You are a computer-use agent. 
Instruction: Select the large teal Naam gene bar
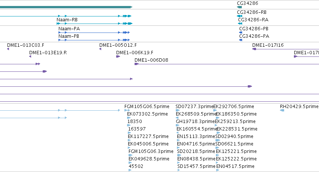click(66, 7)
